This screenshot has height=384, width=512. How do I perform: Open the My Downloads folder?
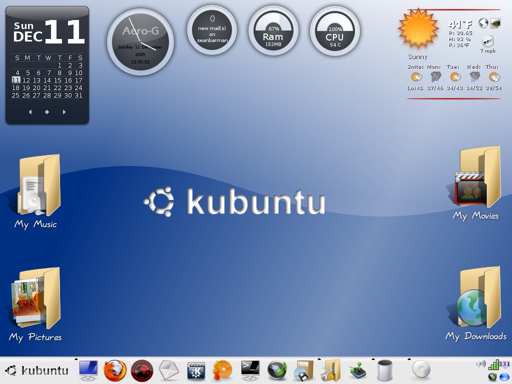point(476,304)
